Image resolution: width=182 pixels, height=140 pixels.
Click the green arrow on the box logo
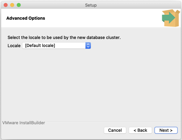[169, 18]
